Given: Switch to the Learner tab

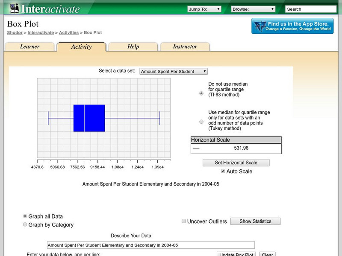Looking at the screenshot, I should [x=30, y=47].
